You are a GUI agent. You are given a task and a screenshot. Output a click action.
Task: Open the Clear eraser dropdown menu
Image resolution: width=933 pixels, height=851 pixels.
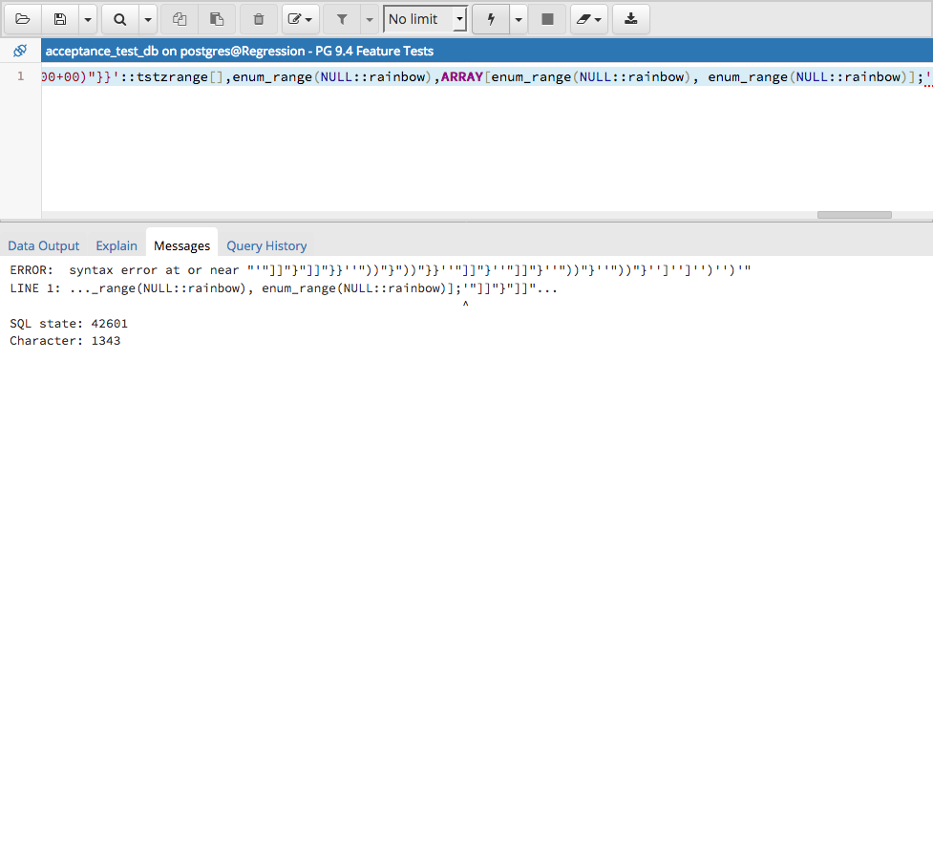click(x=588, y=19)
